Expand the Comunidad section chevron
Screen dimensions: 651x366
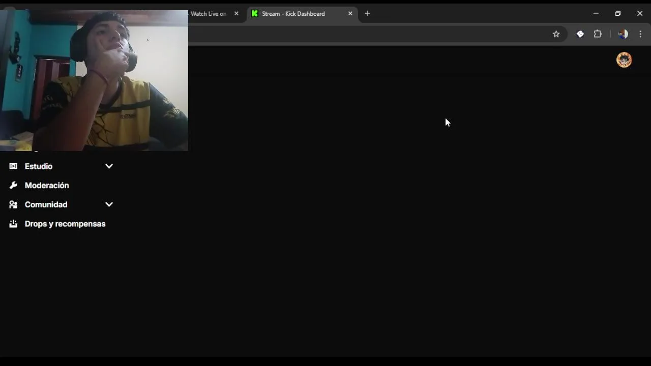tap(109, 204)
